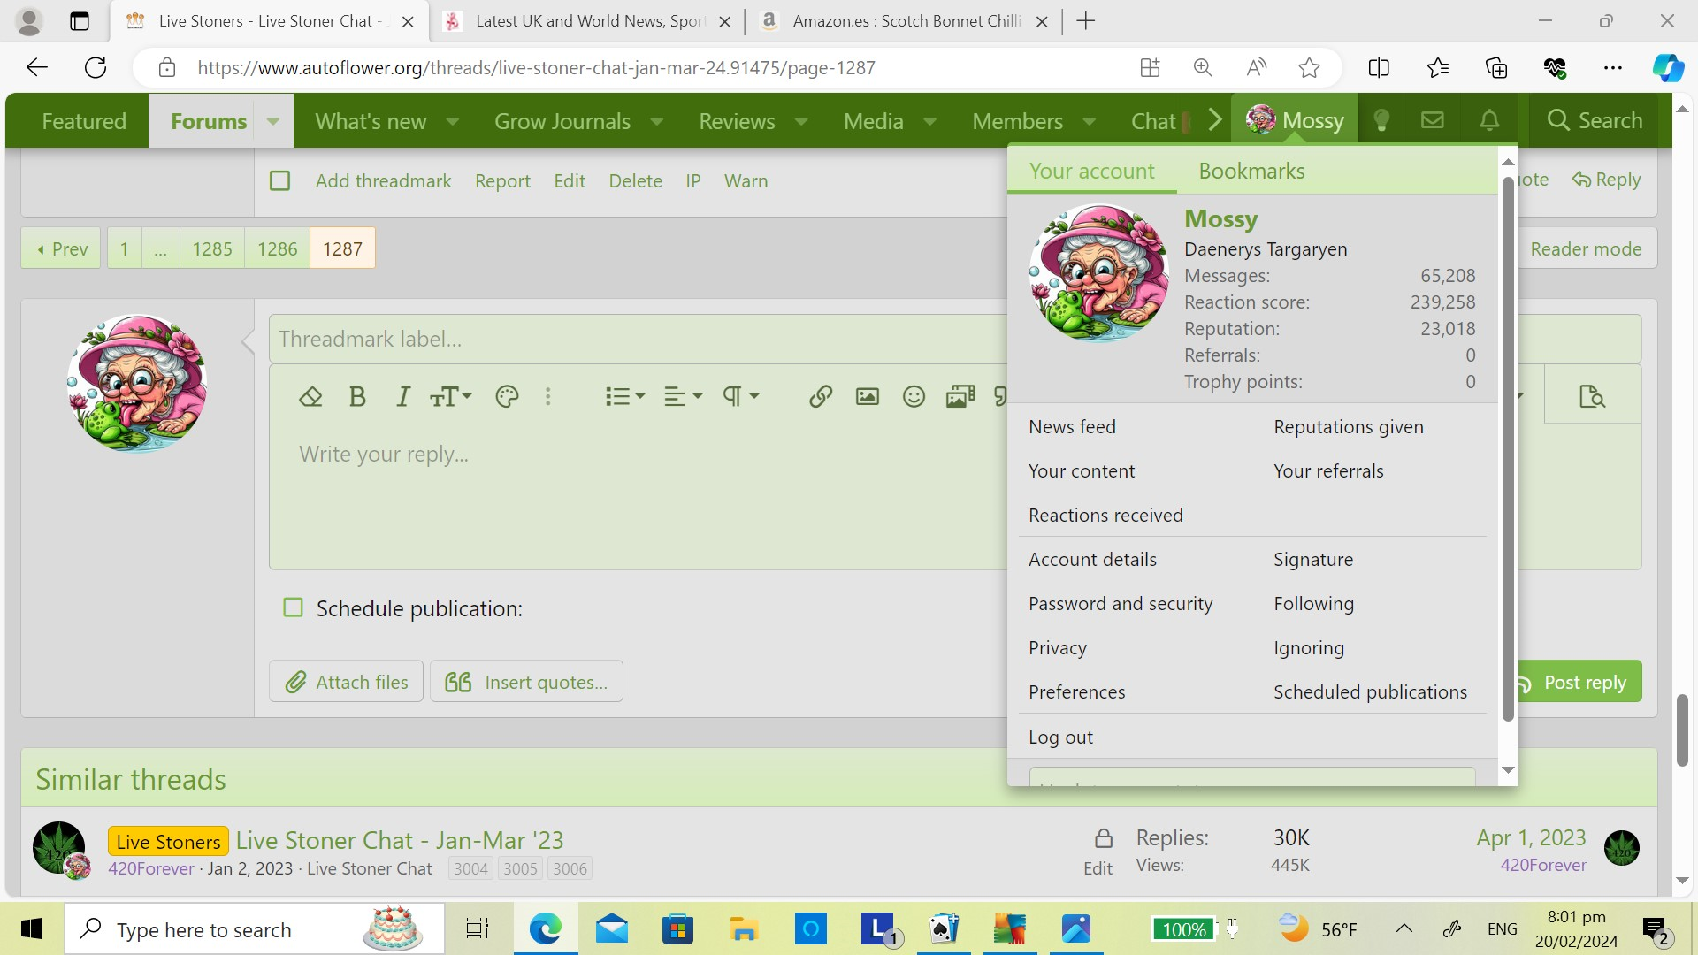Submit with the Post reply button
1698x955 pixels.
pyautogui.click(x=1579, y=682)
